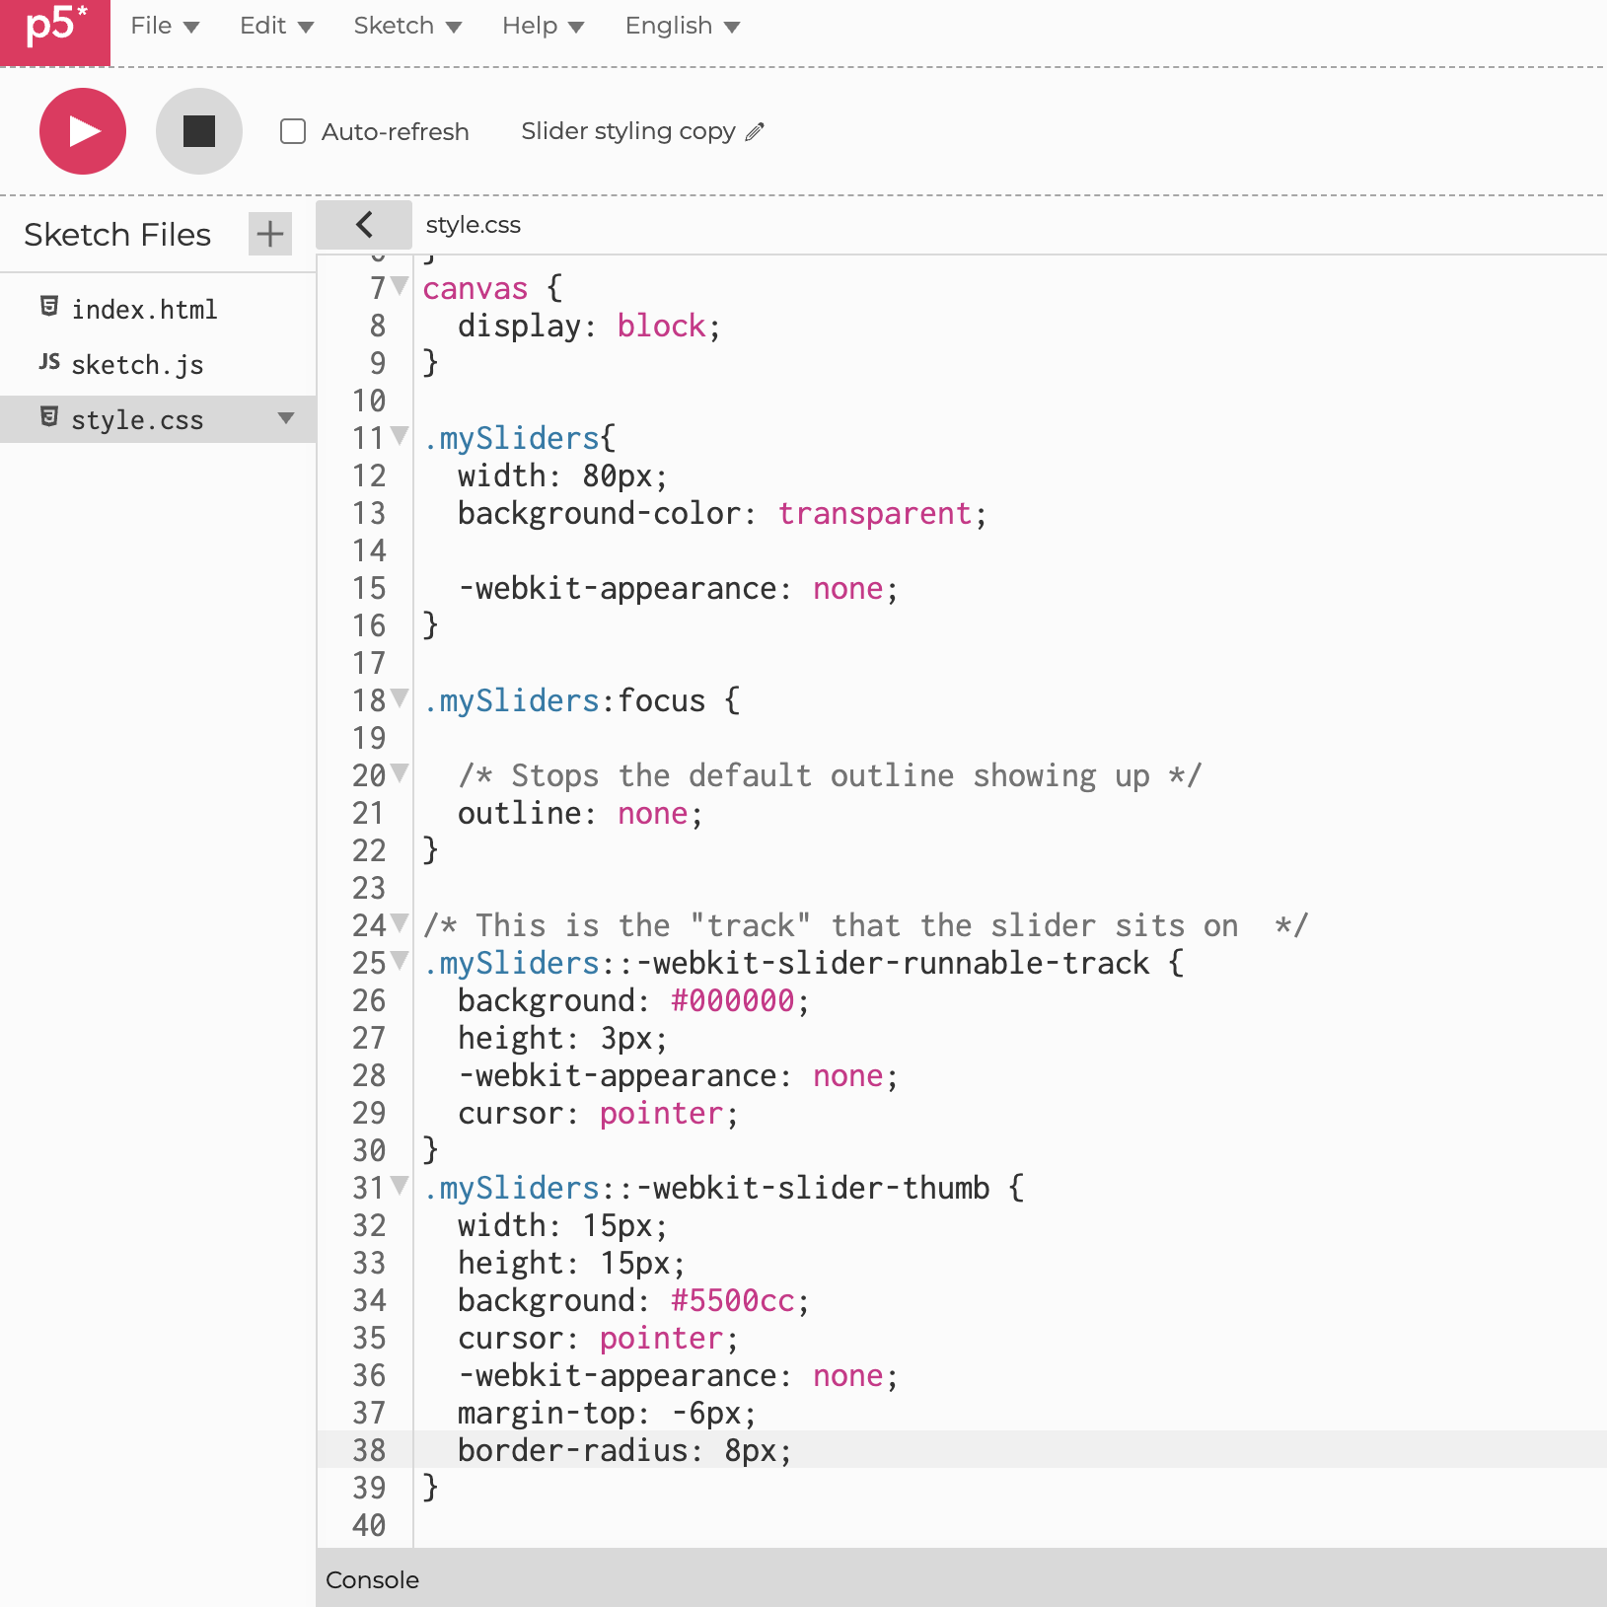Click the 'Slider styling copy' sketch title

point(628,131)
